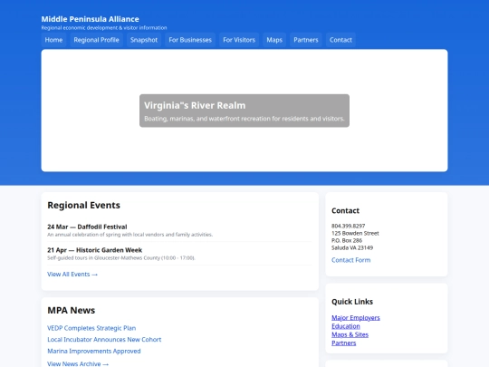Click the 125 Bowden Street address line
The height and width of the screenshot is (367, 489).
point(355,233)
